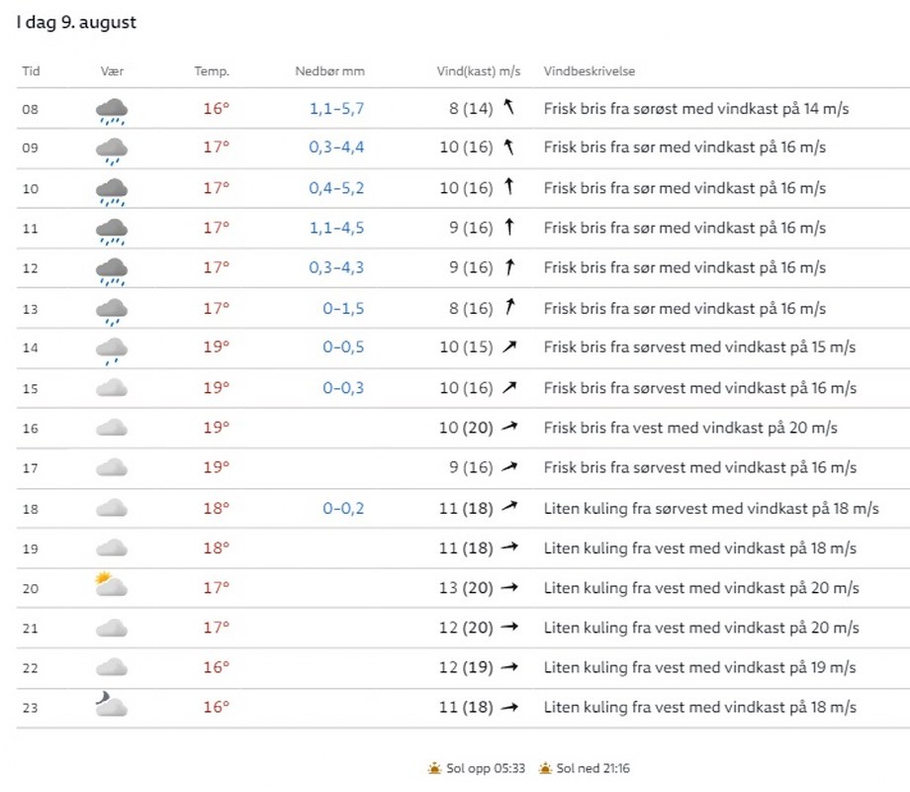Click the Vindbeskrivelse column header
910x792 pixels.
590,71
